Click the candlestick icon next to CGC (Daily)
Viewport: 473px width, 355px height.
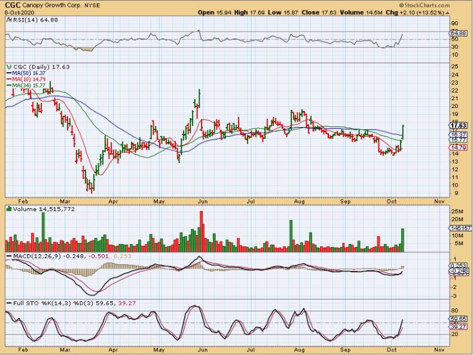(7, 67)
